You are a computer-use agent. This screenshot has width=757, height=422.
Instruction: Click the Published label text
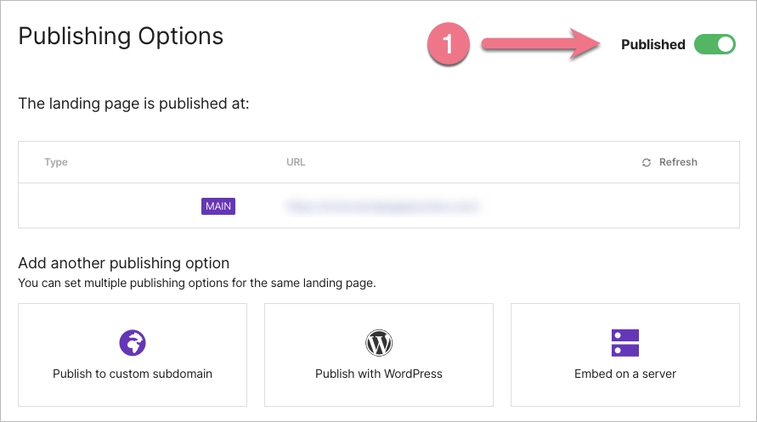(653, 44)
